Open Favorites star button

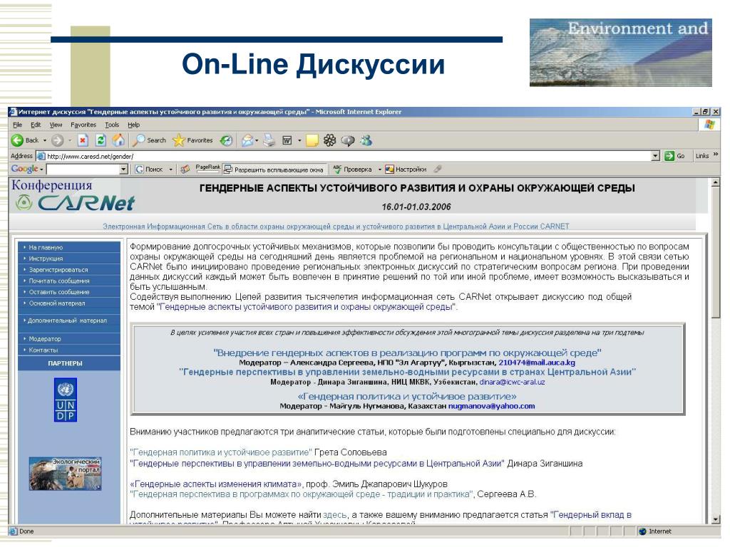[x=192, y=140]
